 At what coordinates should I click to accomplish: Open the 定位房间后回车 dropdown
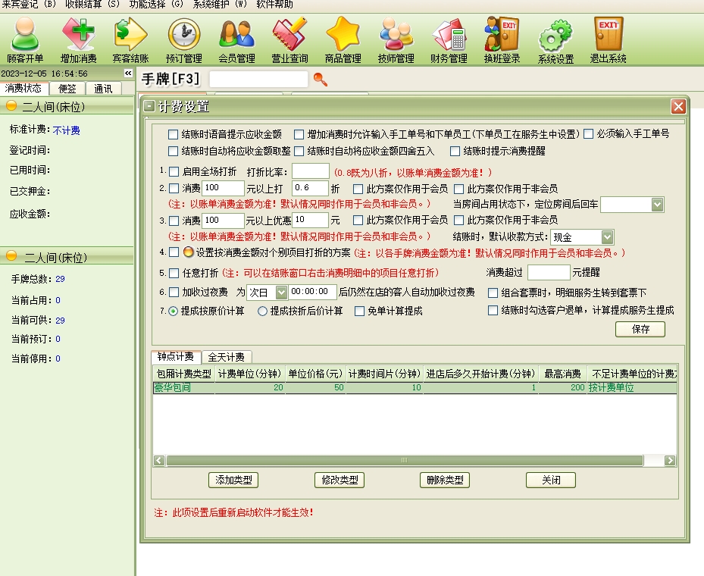pos(656,205)
